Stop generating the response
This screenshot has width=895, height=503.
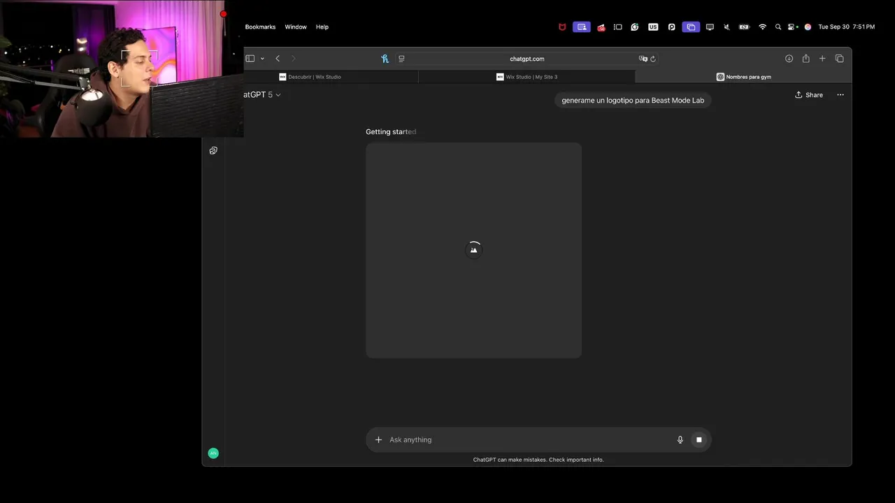click(699, 439)
